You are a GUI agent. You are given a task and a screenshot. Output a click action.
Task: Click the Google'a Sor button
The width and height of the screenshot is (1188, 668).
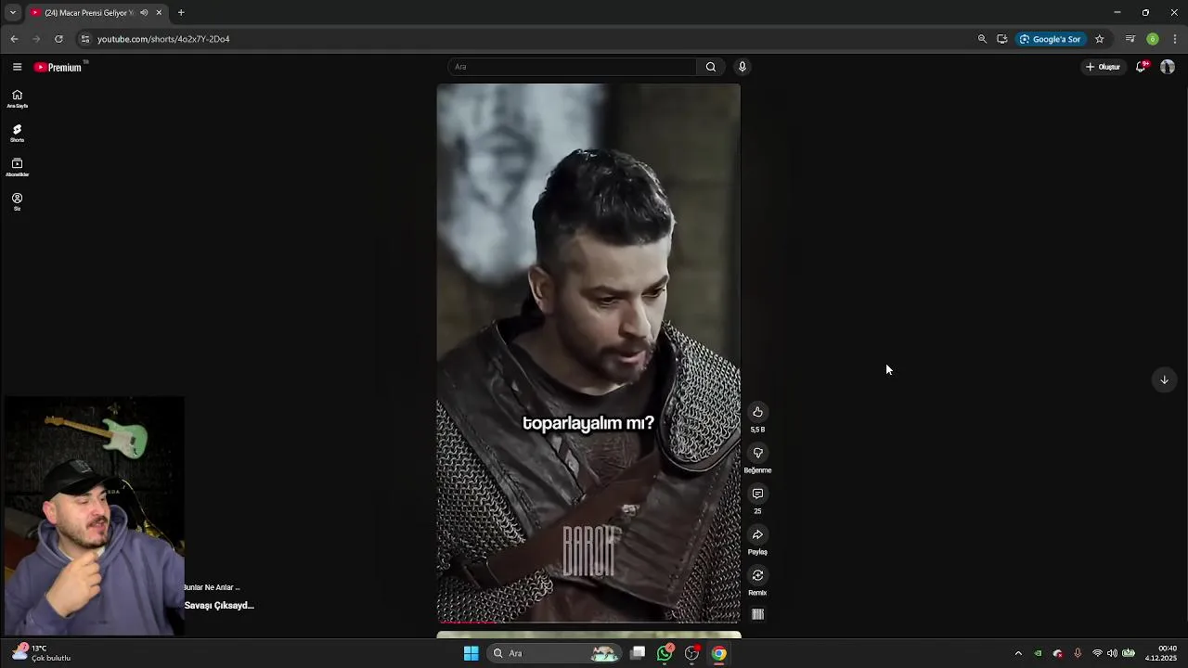coord(1051,39)
